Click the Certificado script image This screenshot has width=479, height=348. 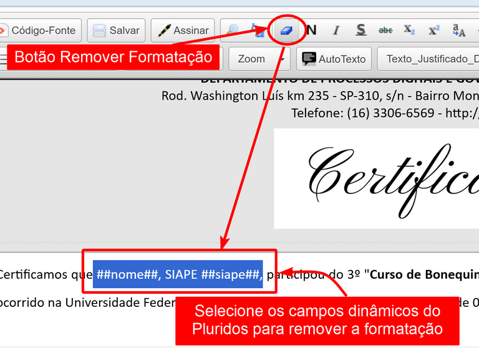point(376,178)
